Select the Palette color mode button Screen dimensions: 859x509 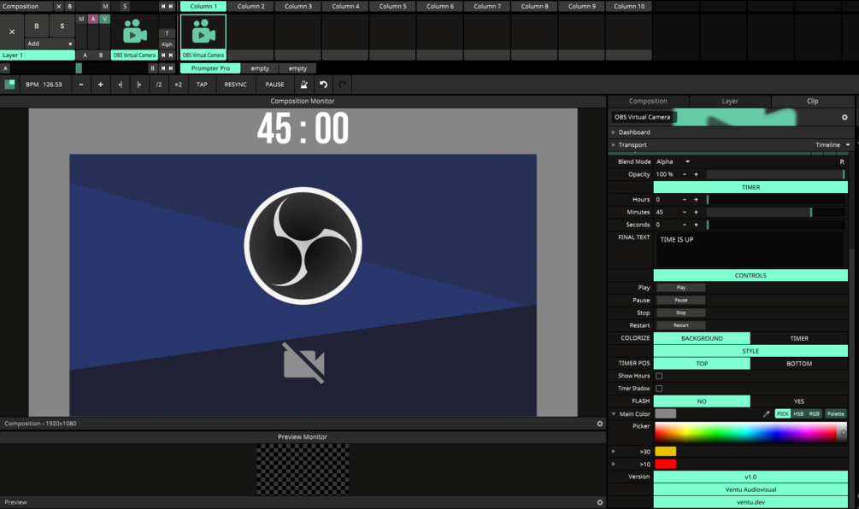click(x=835, y=413)
